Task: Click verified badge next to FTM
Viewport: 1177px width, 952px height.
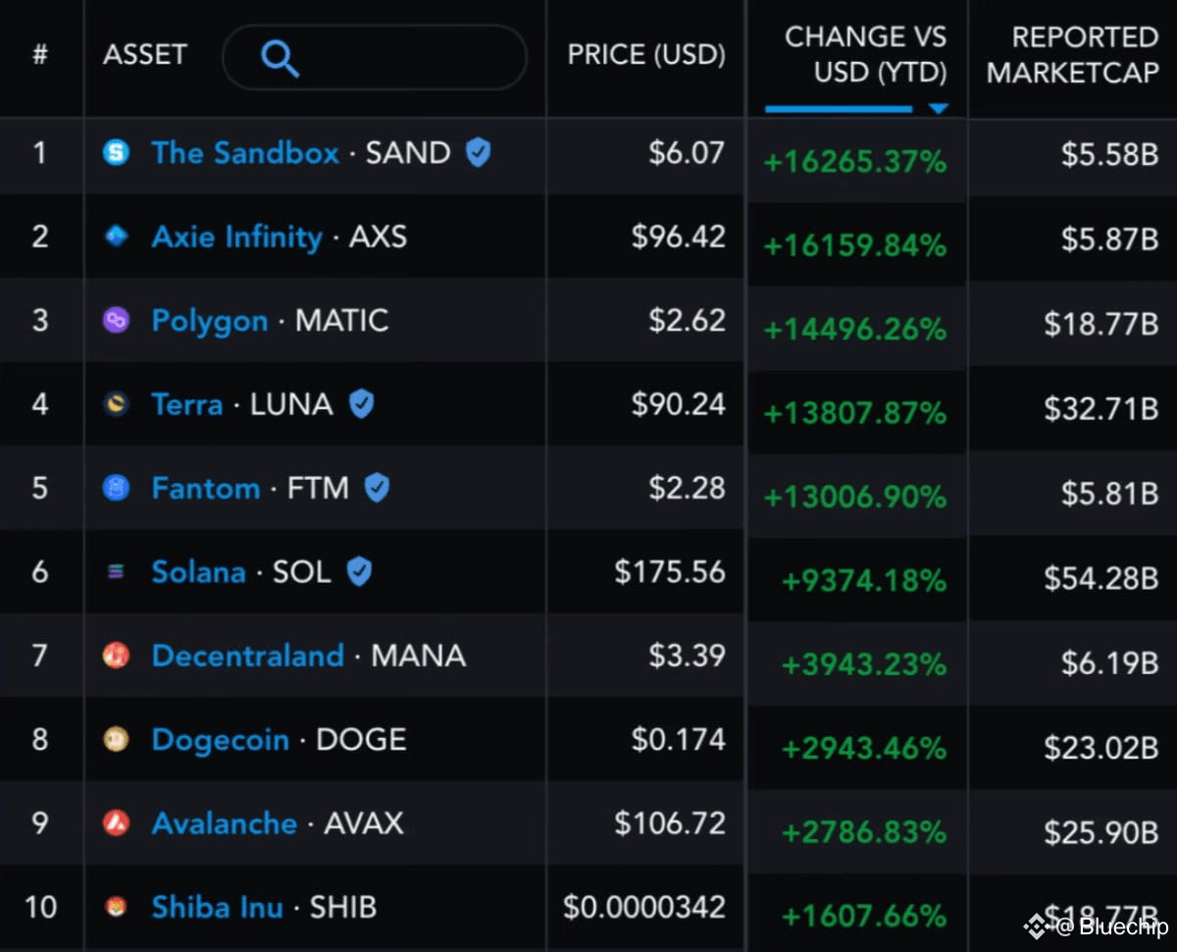Action: tap(377, 488)
